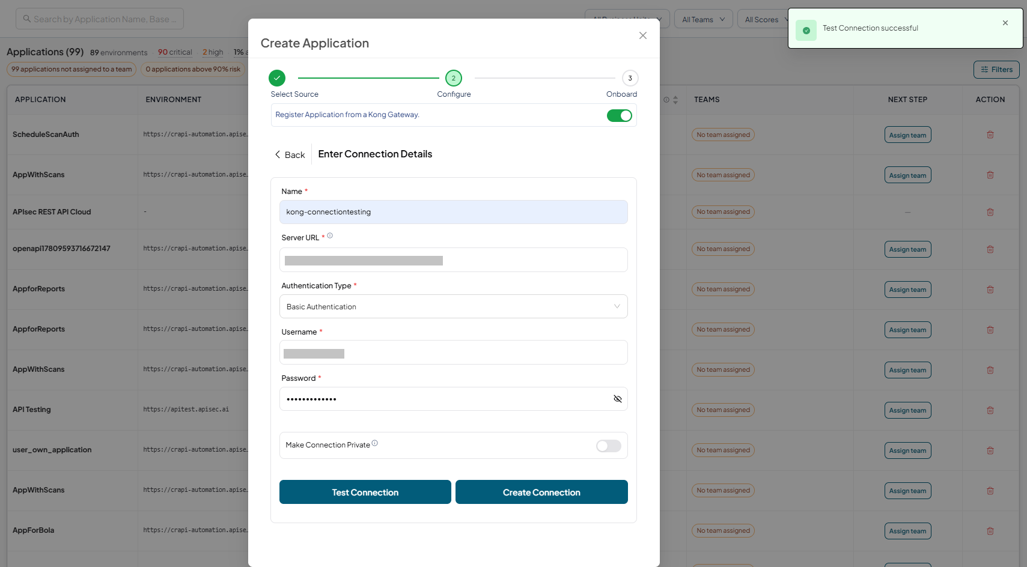This screenshot has height=567, width=1027.
Task: Click the Name input field
Action: tap(454, 212)
